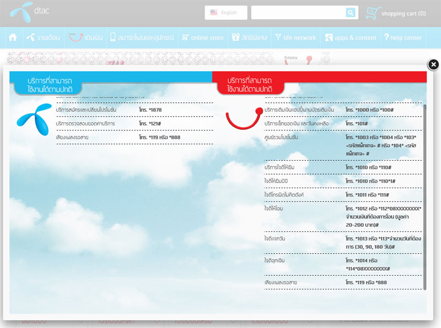The width and height of the screenshot is (441, 328).
Task: Open the English language selector
Action: pyautogui.click(x=226, y=13)
